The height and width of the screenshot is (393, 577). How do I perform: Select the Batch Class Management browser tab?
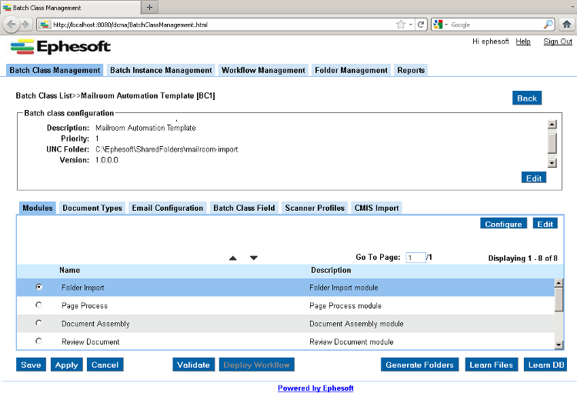coord(70,8)
